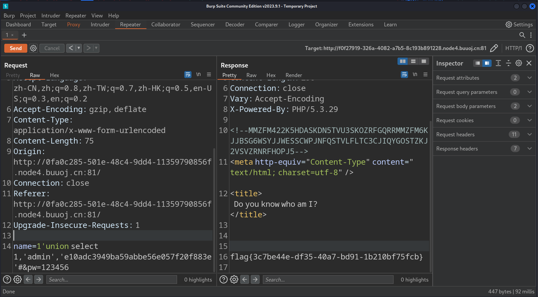This screenshot has height=297, width=538.
Task: Switch Response view to Raw
Action: [251, 75]
